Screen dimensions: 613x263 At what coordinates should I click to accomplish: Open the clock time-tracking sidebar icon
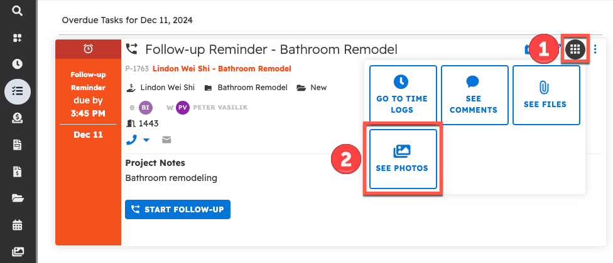(x=18, y=64)
